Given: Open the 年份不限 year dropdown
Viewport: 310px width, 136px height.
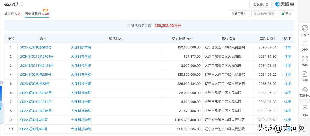Looking at the screenshot, I should point(239,13).
